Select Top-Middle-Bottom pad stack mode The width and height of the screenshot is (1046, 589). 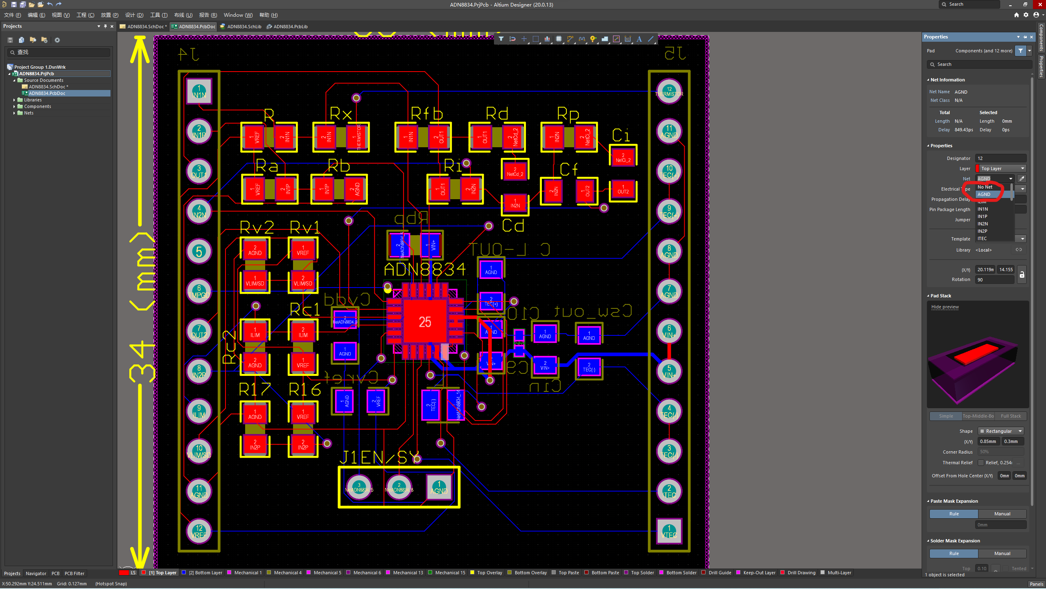[x=978, y=416]
